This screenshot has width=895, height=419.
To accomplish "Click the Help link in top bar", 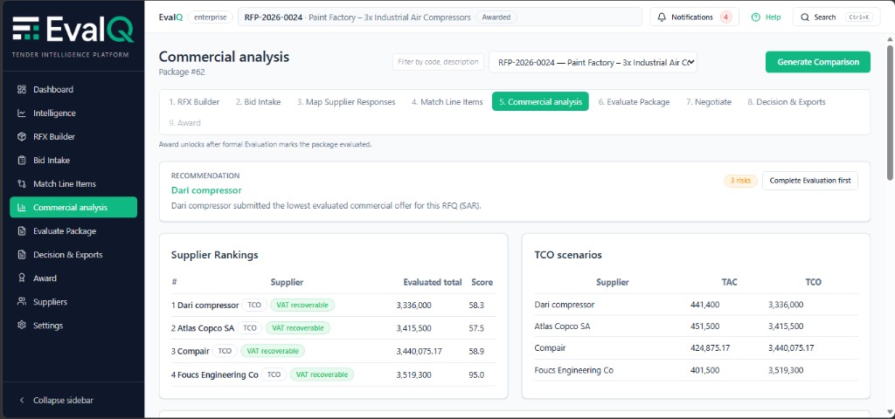I will (766, 17).
